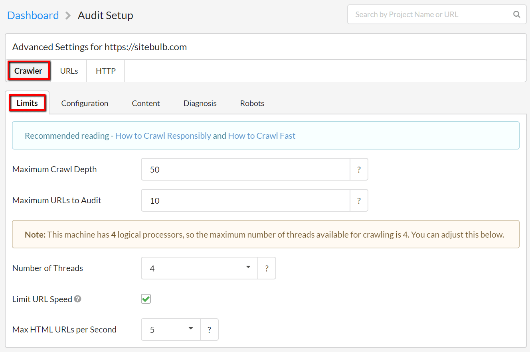This screenshot has width=530, height=352.
Task: Click the Max HTML URLs per Second label
Action: (64, 330)
